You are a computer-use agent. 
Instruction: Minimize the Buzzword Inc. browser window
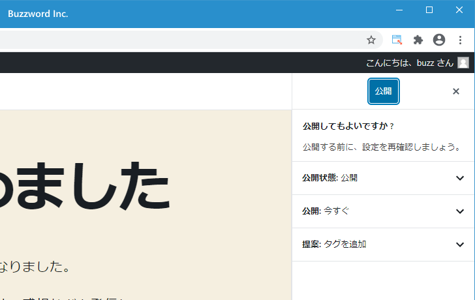coord(399,10)
